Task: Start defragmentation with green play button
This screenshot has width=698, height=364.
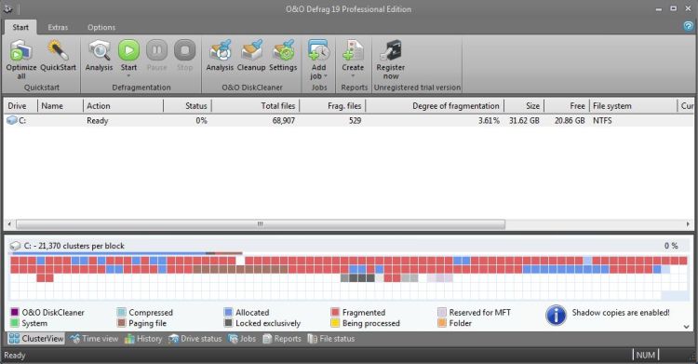Action: point(128,50)
